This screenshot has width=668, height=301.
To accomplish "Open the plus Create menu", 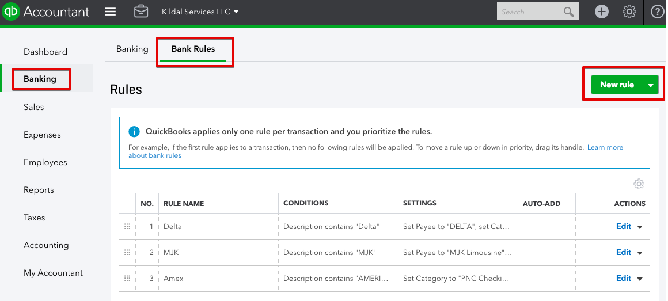I will [x=602, y=12].
